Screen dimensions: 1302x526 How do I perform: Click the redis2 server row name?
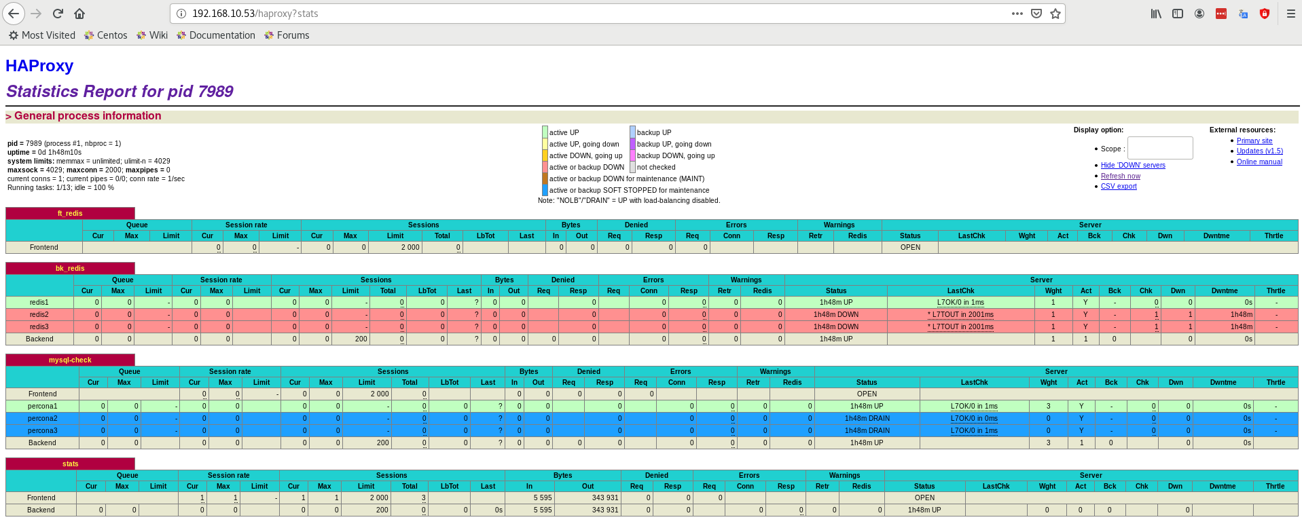coord(39,314)
